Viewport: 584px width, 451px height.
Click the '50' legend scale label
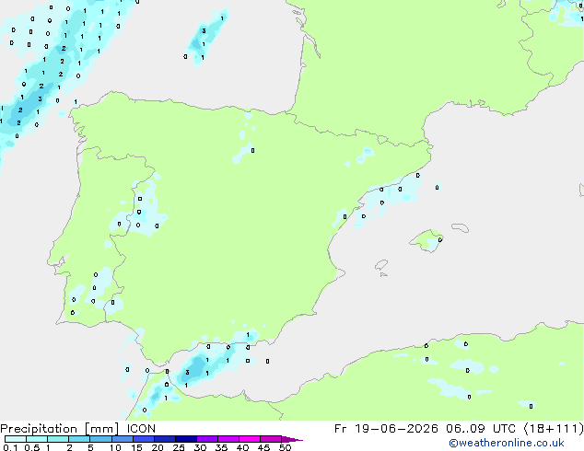click(x=285, y=447)
